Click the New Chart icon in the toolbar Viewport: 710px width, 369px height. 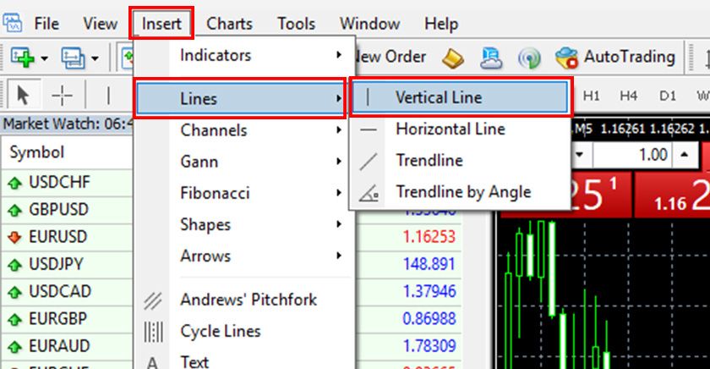23,58
